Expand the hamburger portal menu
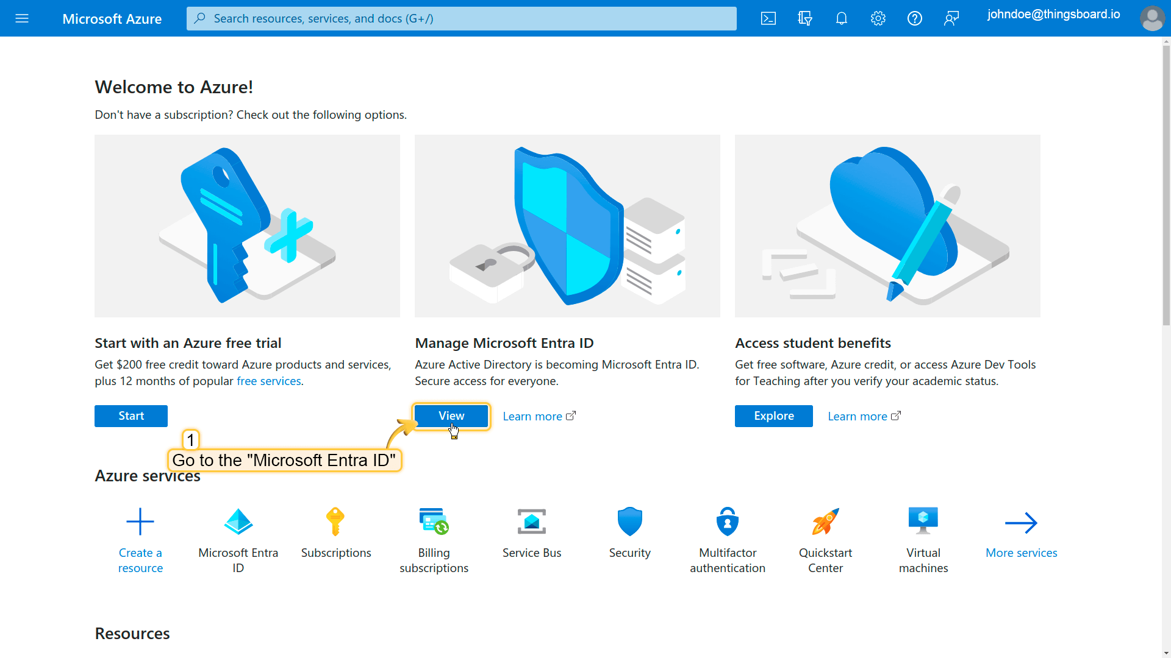 22,18
